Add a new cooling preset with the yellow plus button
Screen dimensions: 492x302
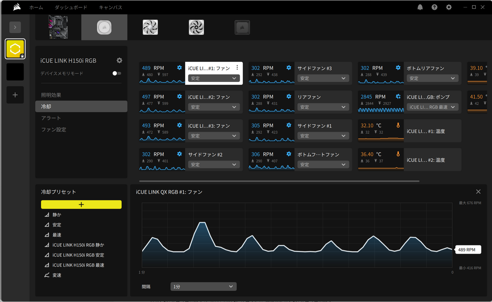[x=81, y=204]
